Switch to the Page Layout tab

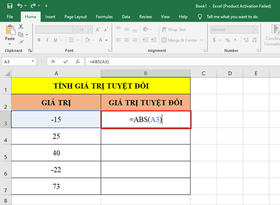[x=76, y=17]
